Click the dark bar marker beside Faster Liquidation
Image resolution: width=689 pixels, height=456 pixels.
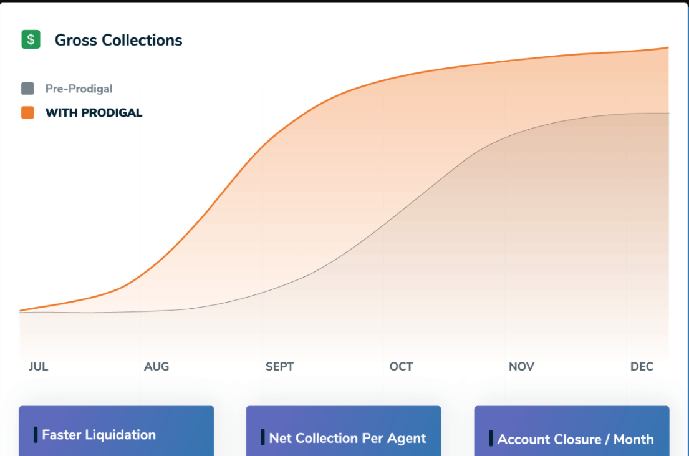[x=36, y=434]
